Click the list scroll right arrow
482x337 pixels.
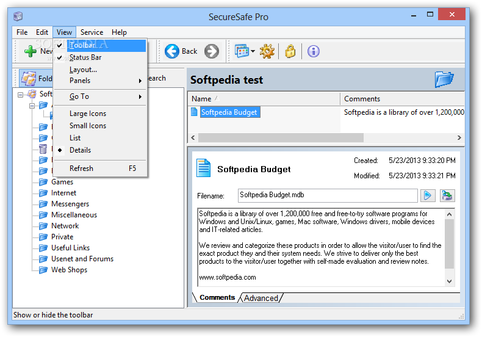coord(459,138)
